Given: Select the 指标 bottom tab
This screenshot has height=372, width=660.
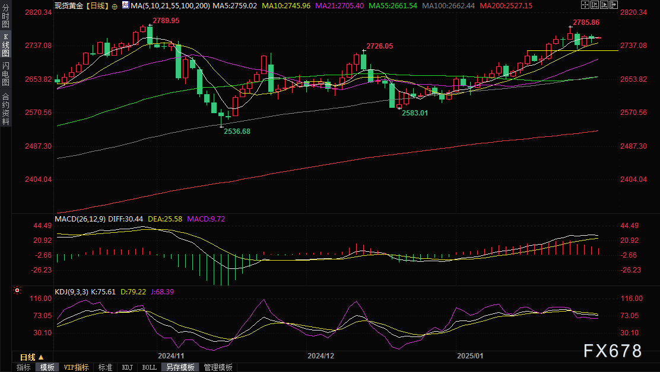Looking at the screenshot, I should (x=24, y=367).
